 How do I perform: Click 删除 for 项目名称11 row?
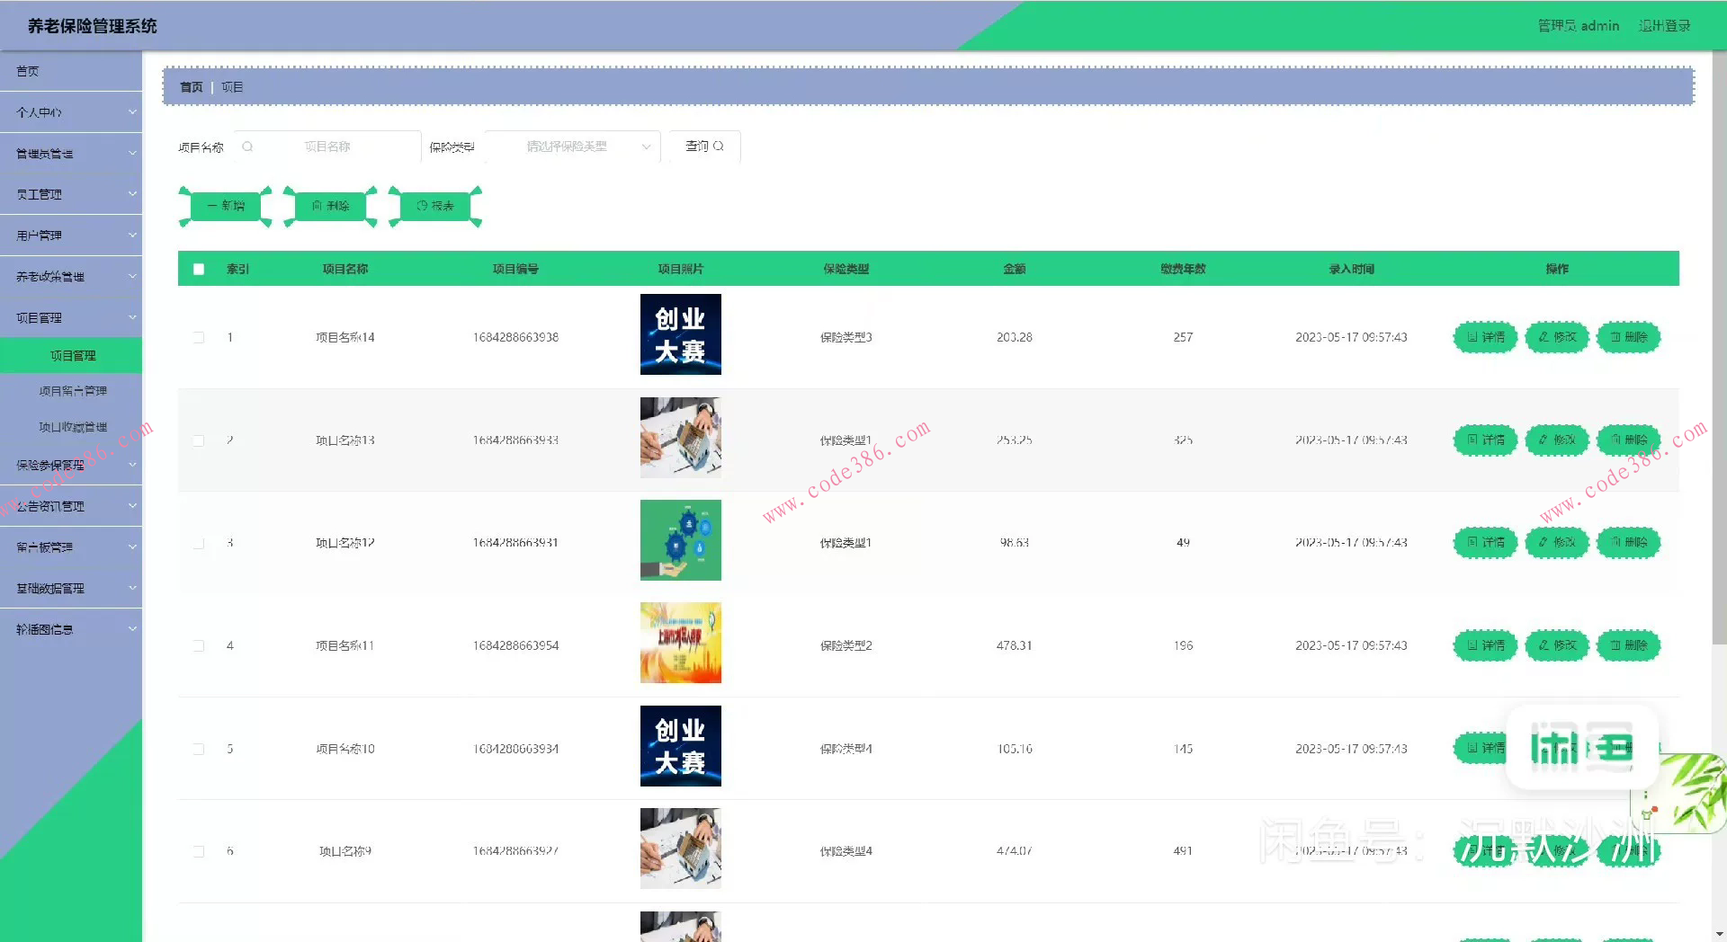[x=1629, y=645]
